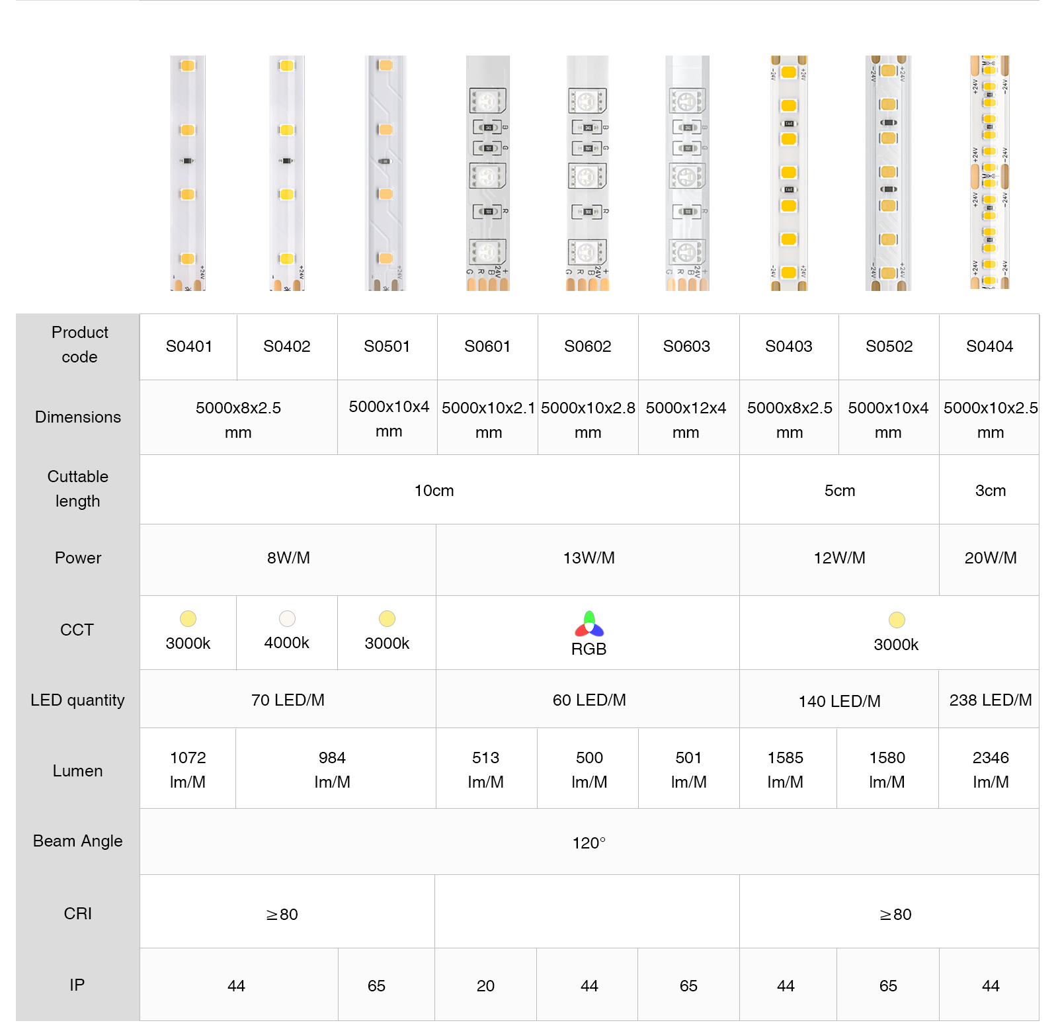Select the S0601 RGB strip photo

point(488,173)
